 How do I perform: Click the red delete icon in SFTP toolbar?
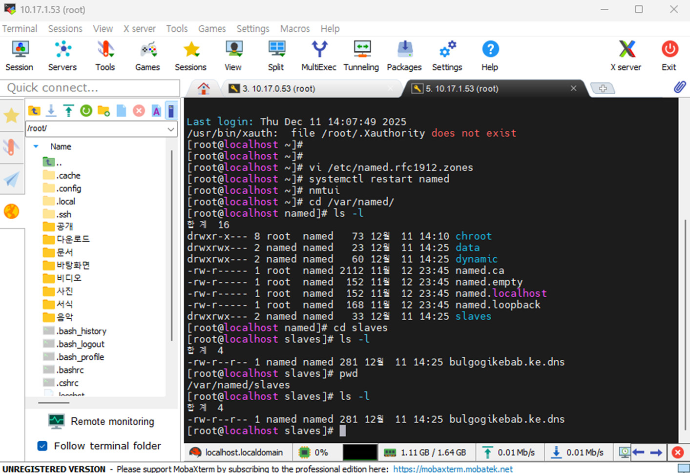click(139, 111)
